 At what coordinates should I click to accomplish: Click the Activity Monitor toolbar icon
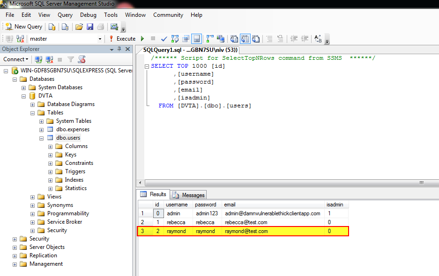point(114,27)
